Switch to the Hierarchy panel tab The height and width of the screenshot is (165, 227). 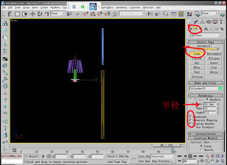202,22
